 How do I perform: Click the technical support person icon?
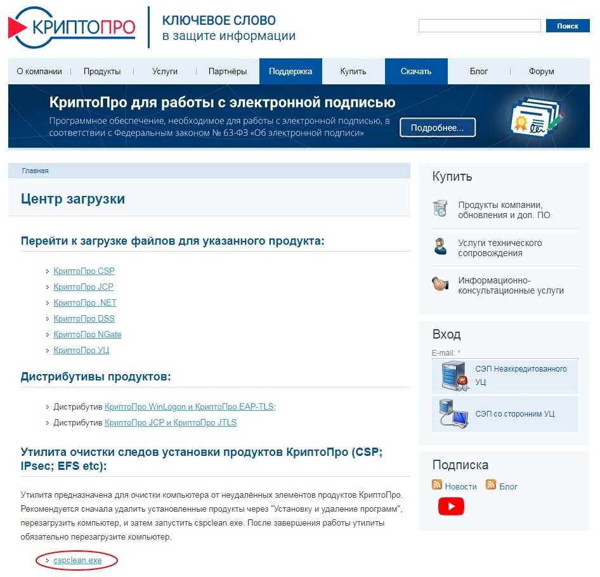tap(440, 247)
